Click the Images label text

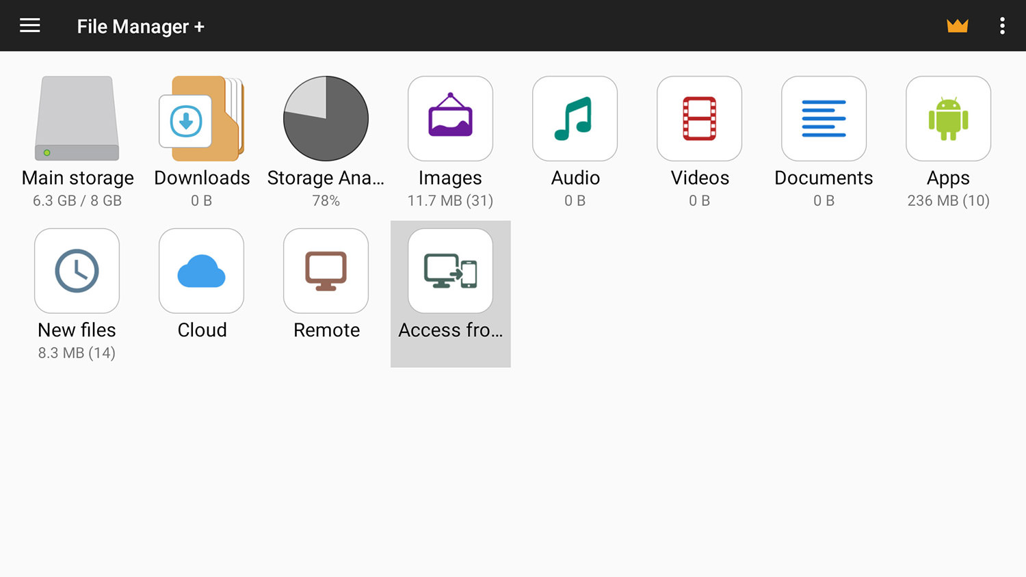[451, 178]
